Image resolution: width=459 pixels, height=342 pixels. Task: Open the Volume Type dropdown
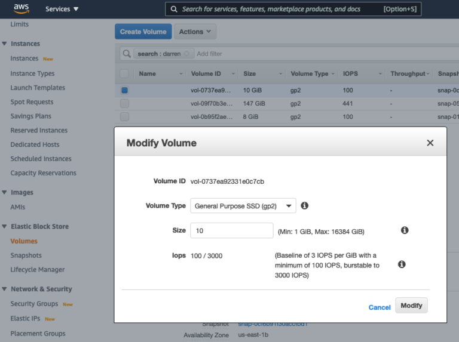tap(243, 206)
